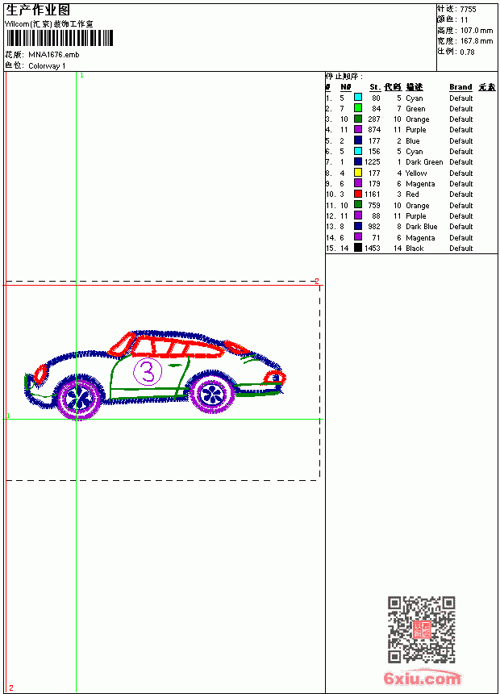Click the Dark Blue description text
Screen dimensions: 500x694
[x=421, y=227]
